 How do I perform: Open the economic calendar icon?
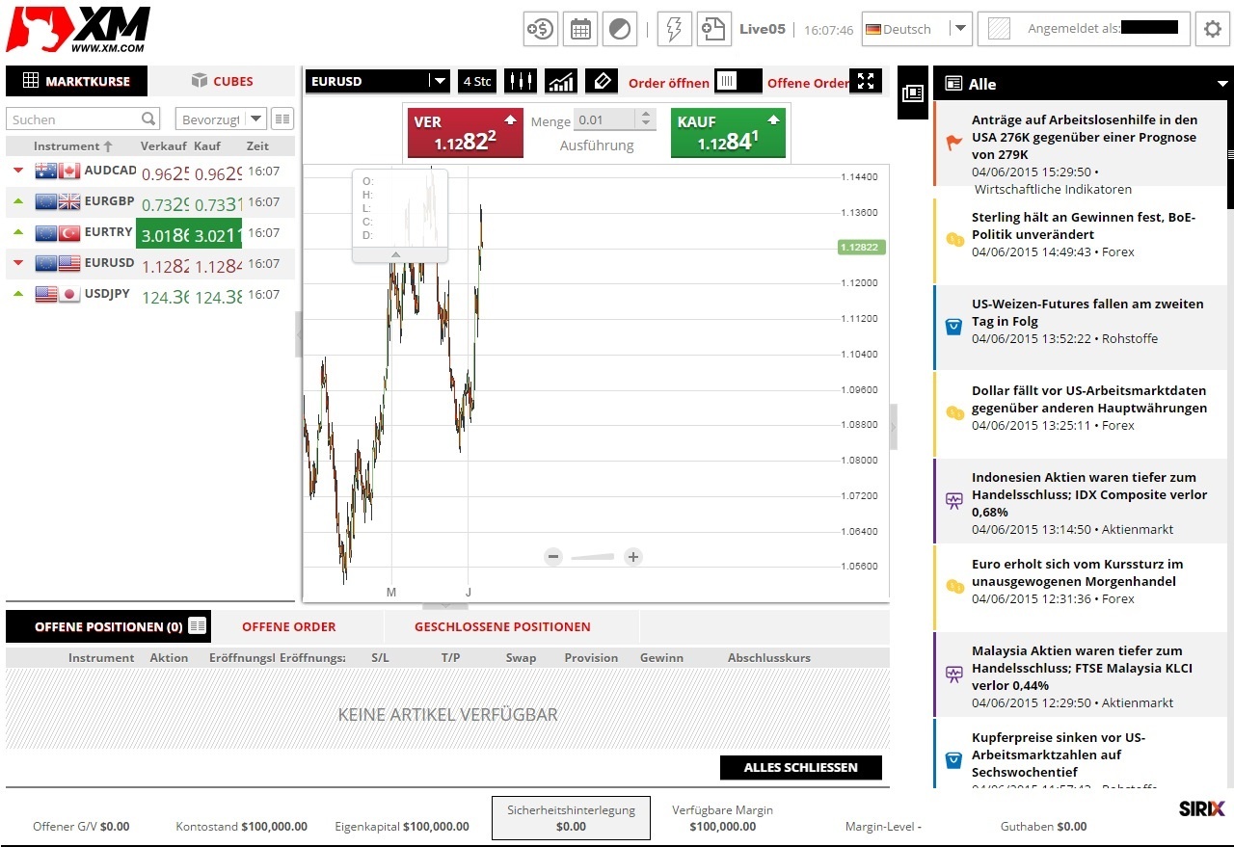pos(579,29)
